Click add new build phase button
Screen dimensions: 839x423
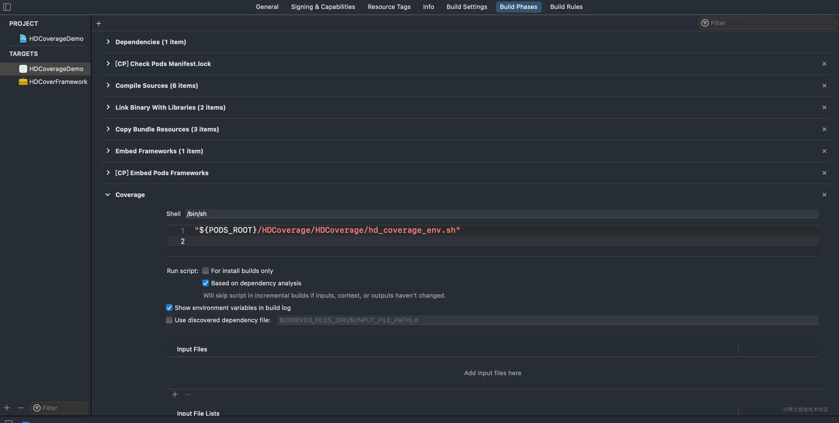(x=99, y=23)
